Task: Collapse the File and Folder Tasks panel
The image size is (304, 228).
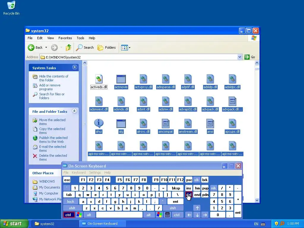Action: 75,111
